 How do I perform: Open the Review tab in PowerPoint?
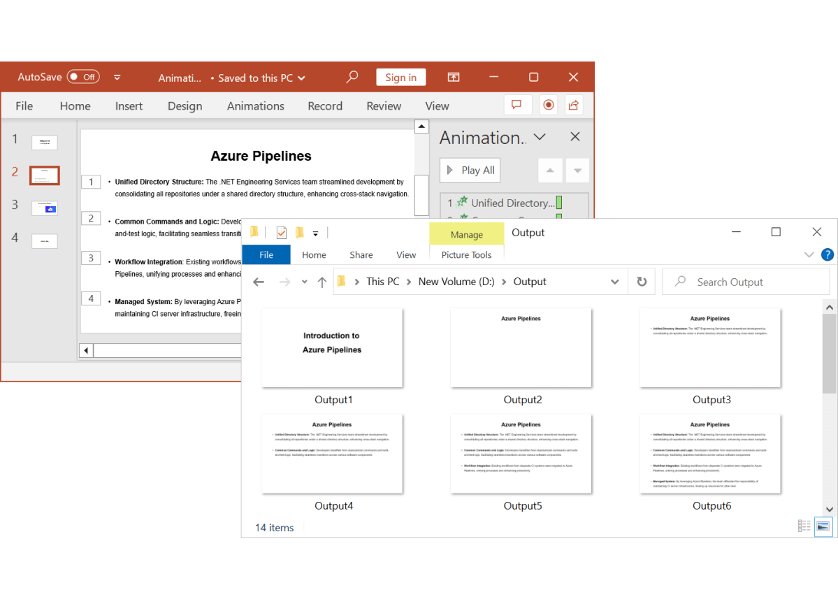pos(384,106)
